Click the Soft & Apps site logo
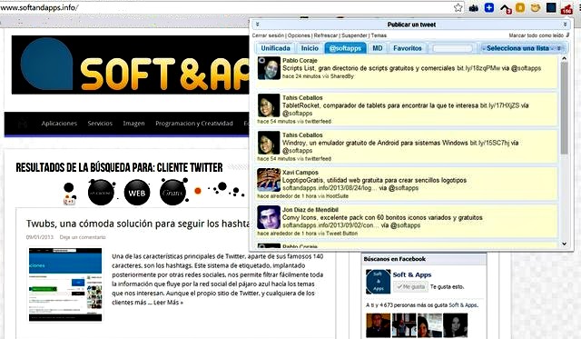Viewport: 581px width, 339px height. coord(131,65)
